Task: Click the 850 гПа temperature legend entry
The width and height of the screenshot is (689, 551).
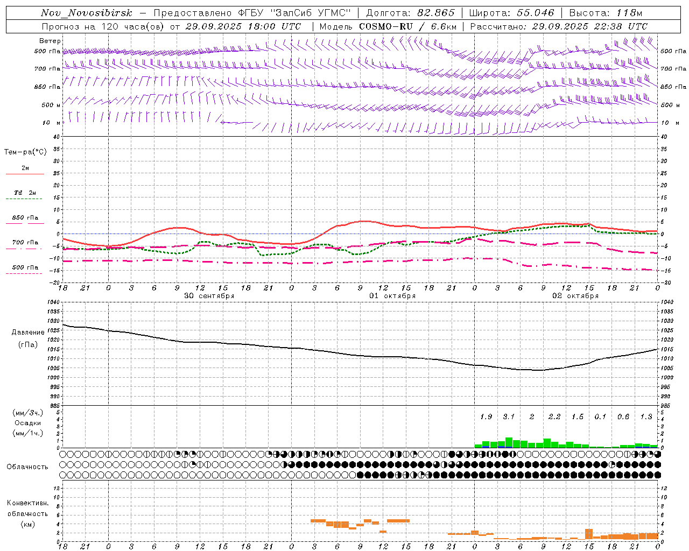Action: 25,218
